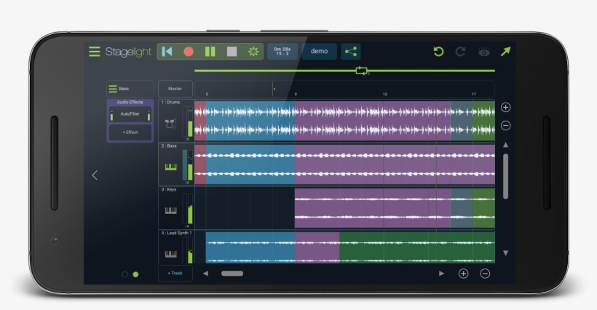597x310 pixels.
Task: Toggle the eye visibility icon in top bar
Action: click(483, 52)
